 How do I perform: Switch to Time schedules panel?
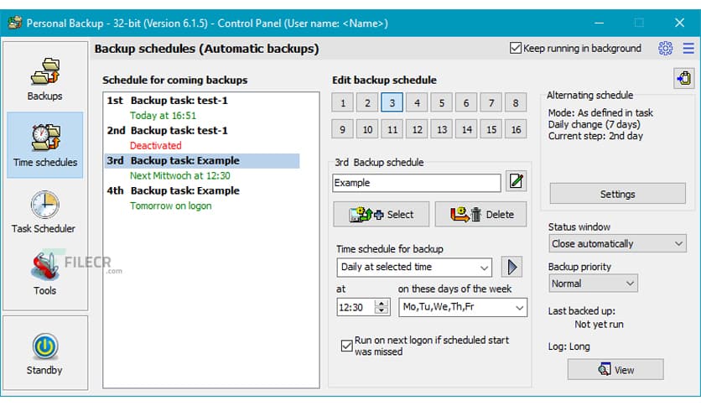pos(44,145)
